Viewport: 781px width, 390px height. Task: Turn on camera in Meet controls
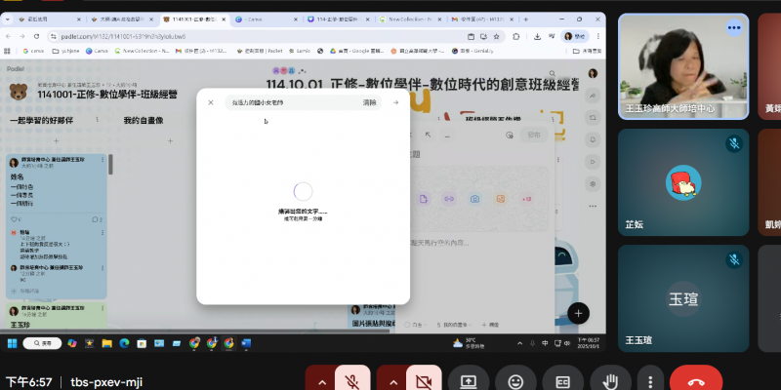(x=424, y=382)
